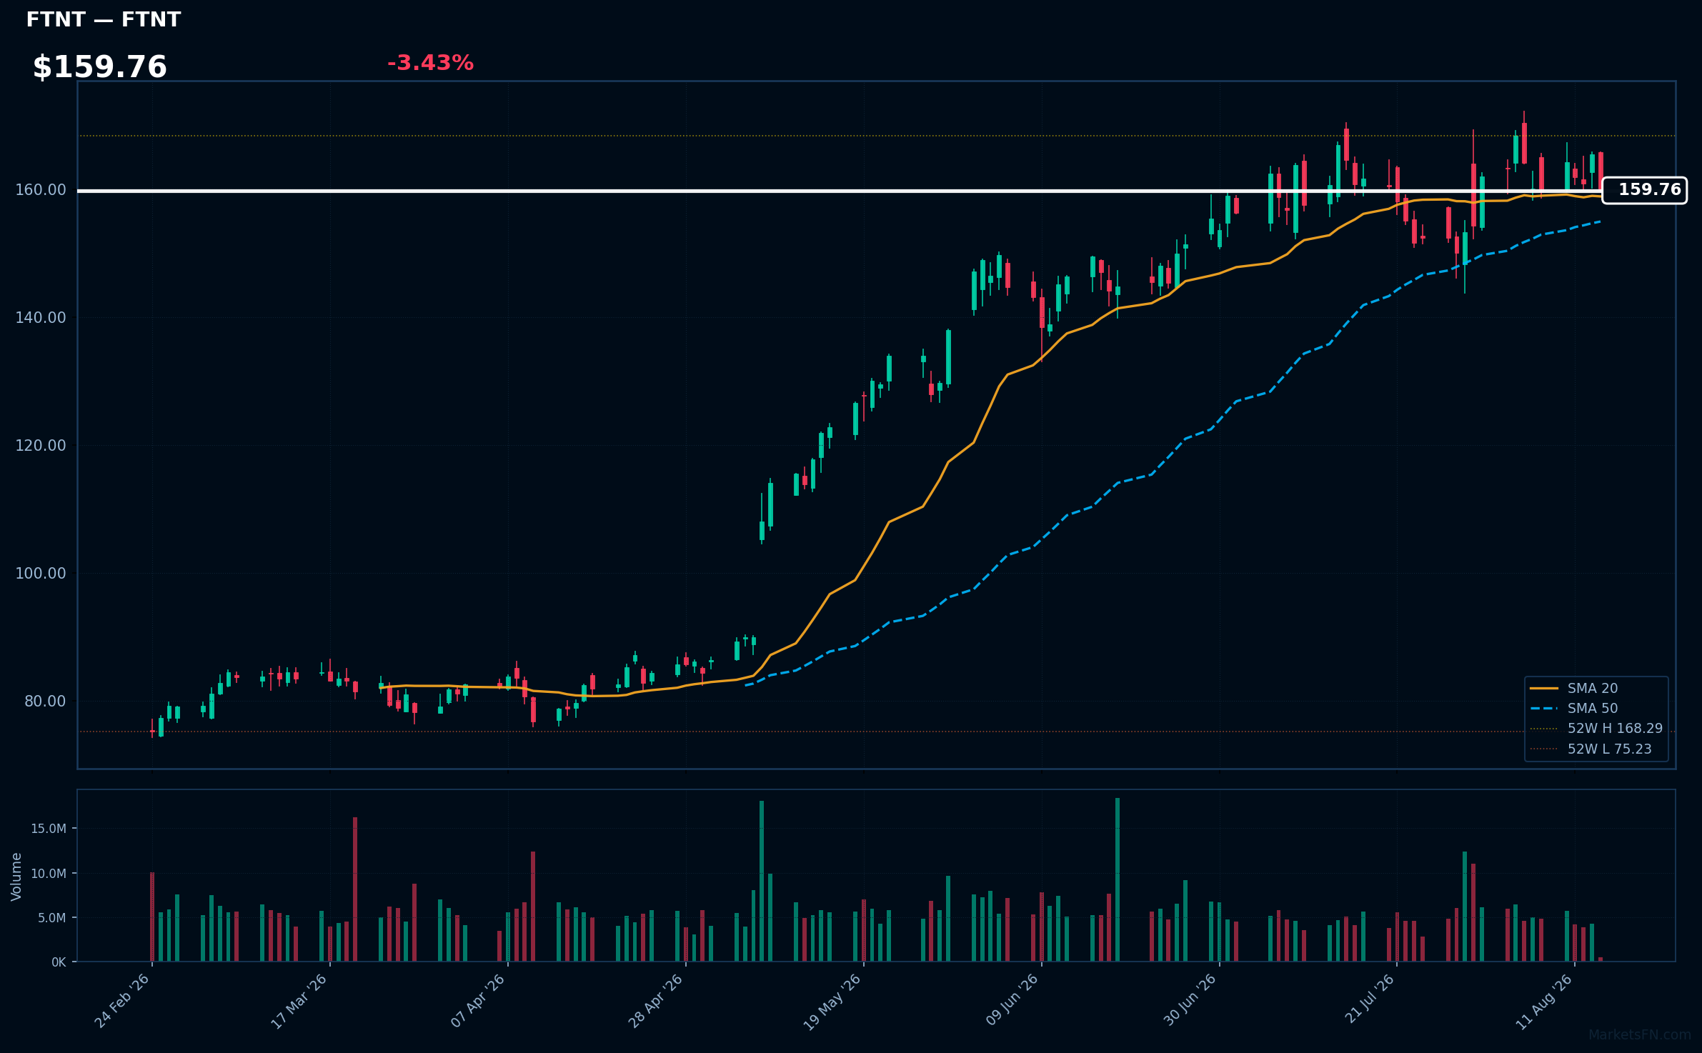The image size is (1702, 1053).
Task: Click the 30 Jun '26 date label
Action: pos(1190,1001)
